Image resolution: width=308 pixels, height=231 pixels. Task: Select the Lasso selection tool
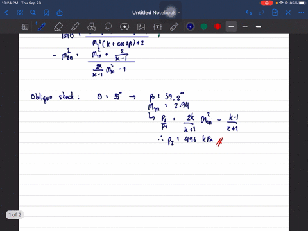click(x=108, y=27)
